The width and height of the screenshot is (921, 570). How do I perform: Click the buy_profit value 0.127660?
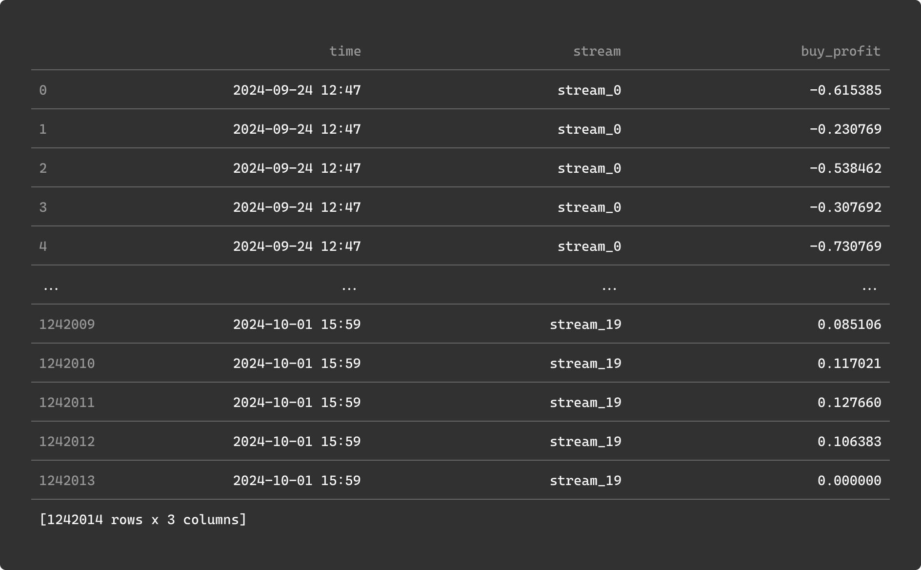point(849,403)
